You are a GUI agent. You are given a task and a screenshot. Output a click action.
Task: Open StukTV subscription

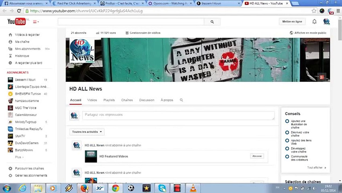20,136
